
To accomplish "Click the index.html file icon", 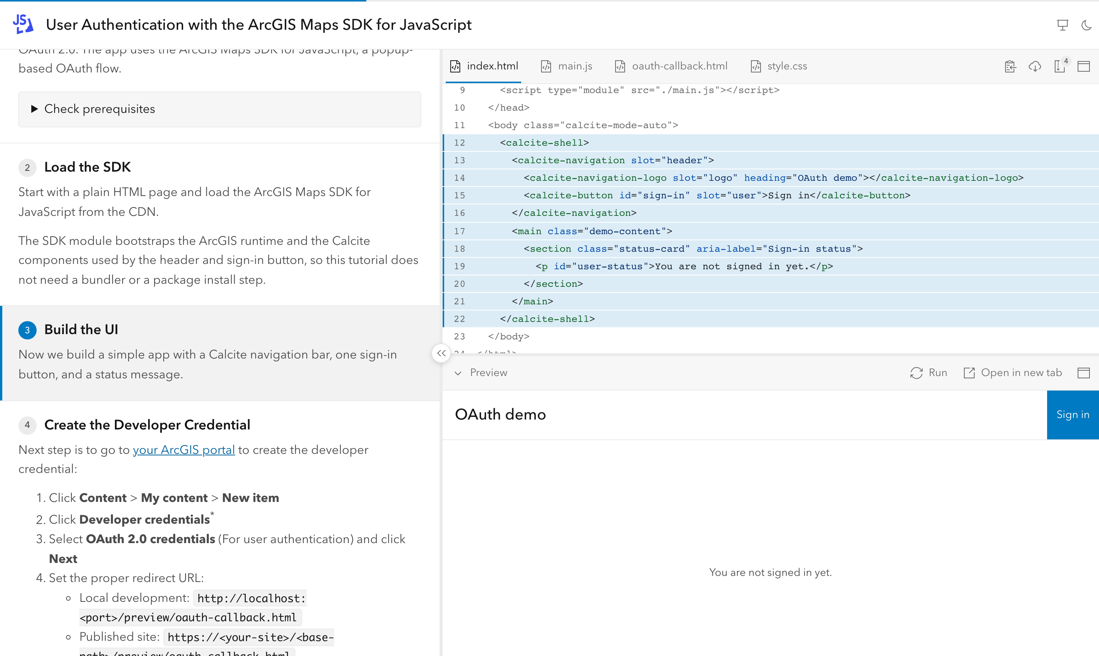I will click(455, 66).
